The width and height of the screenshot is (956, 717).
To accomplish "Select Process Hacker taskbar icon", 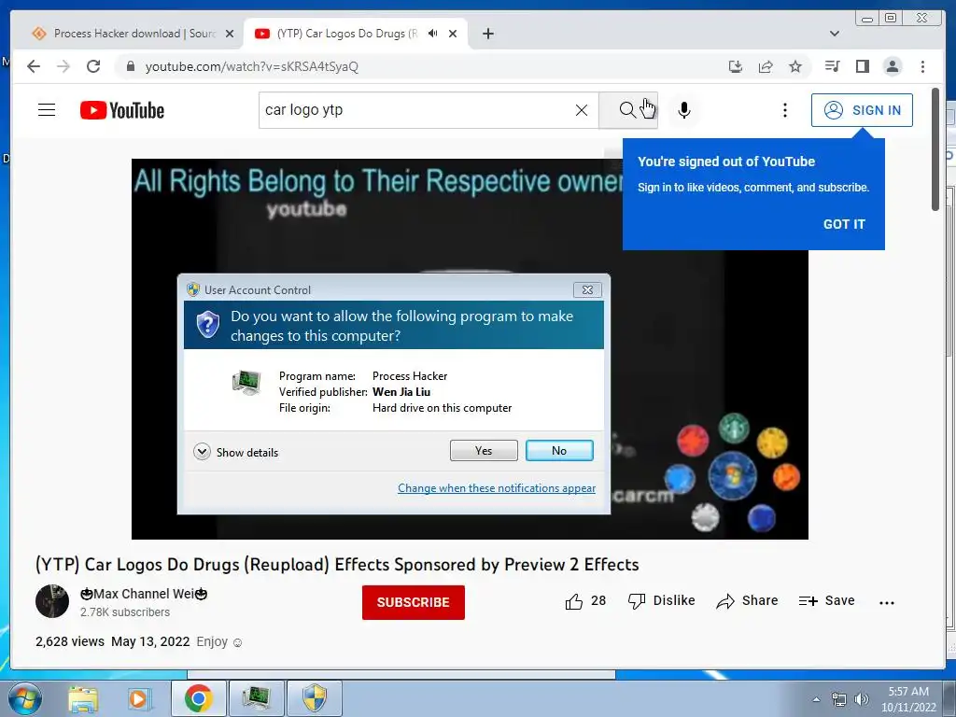I will click(256, 698).
